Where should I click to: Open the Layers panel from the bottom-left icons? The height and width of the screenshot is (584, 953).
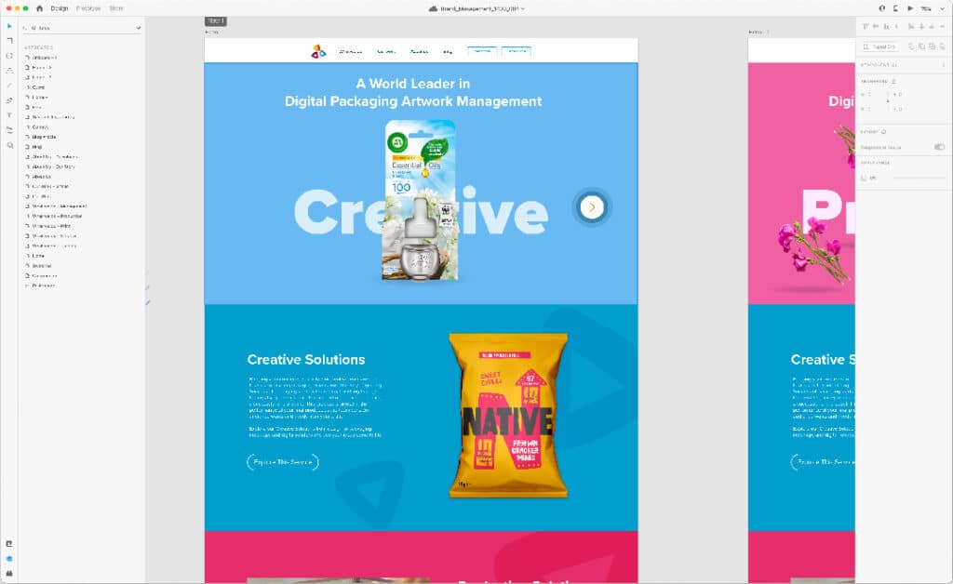point(9,543)
